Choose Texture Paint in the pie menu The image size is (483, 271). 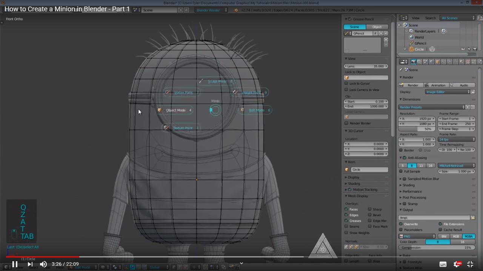(x=181, y=128)
